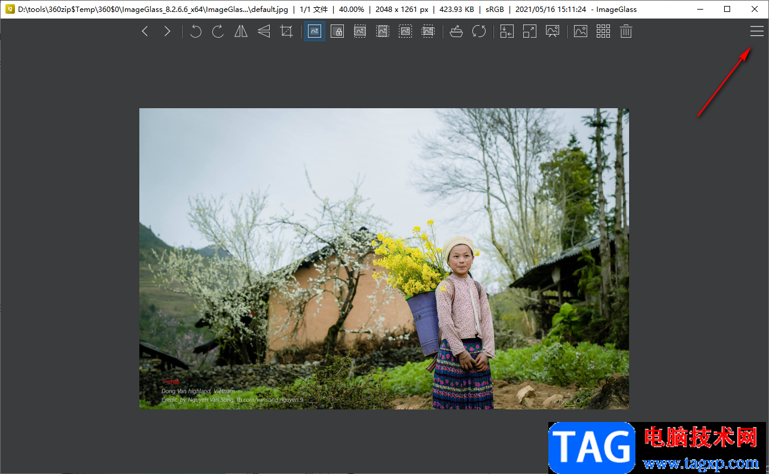
Task: Enable Scale to height zoom mode
Action: pos(383,32)
